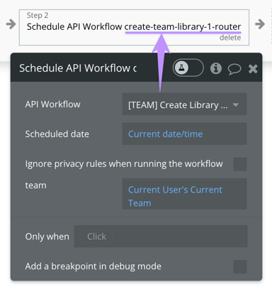Click delete on Step 2
Image resolution: width=272 pixels, height=292 pixels.
[x=230, y=38]
